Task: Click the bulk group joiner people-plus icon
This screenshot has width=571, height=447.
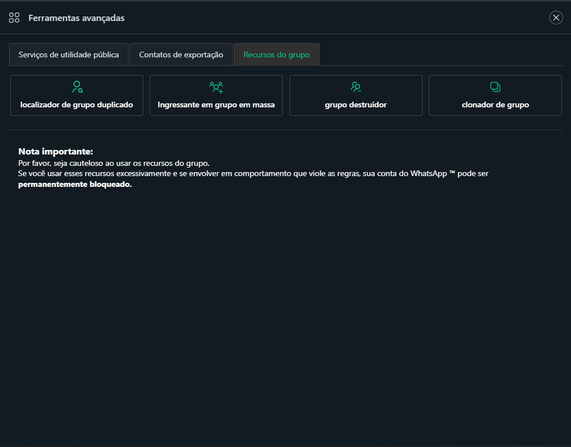Action: click(x=216, y=87)
